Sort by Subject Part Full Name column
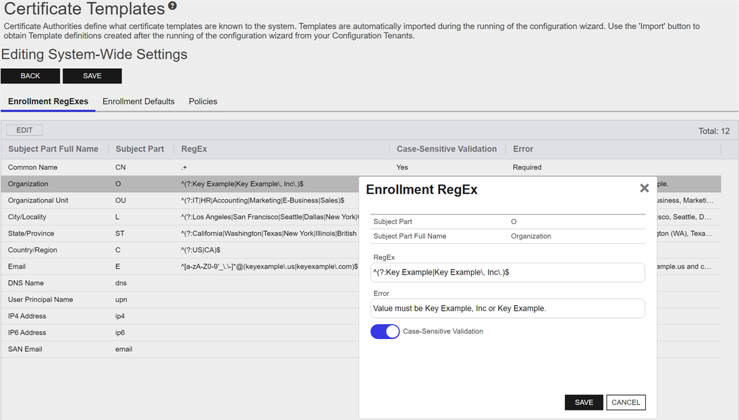The width and height of the screenshot is (739, 420). coord(53,149)
